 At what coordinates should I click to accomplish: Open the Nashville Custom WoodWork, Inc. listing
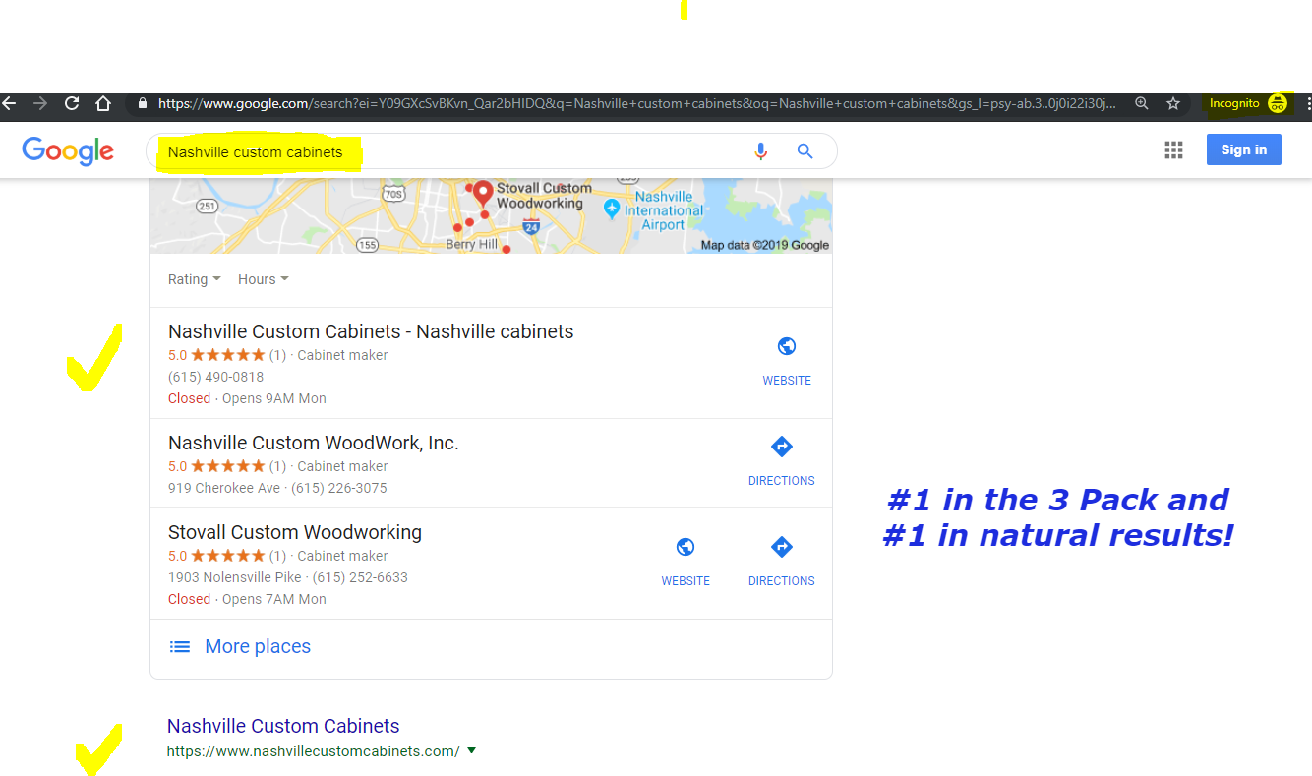click(x=314, y=443)
